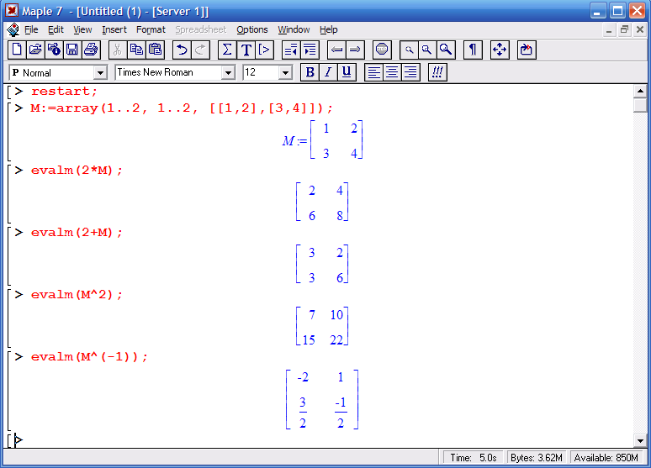This screenshot has height=468, width=651.
Task: Open the File menu
Action: pos(31,30)
